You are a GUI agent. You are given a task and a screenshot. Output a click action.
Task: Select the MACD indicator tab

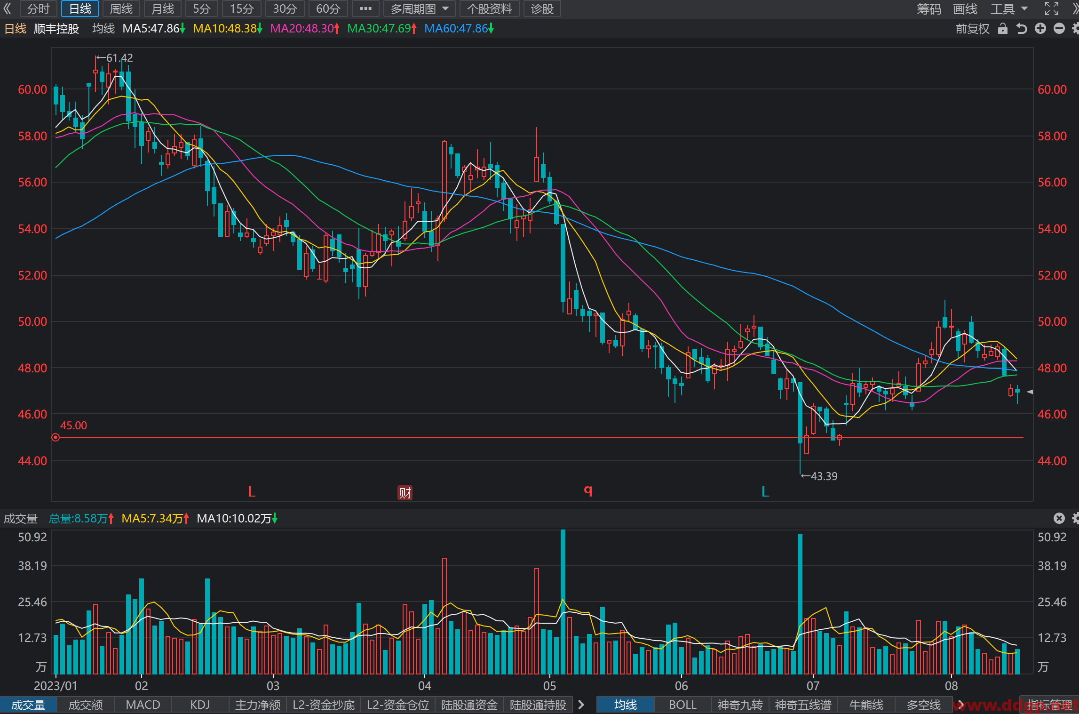pyautogui.click(x=143, y=705)
